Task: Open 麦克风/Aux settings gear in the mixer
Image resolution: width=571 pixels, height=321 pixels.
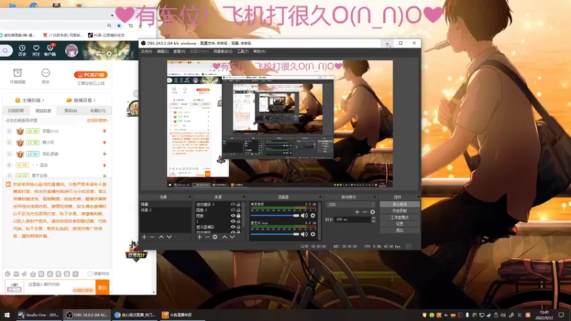Action: [313, 234]
